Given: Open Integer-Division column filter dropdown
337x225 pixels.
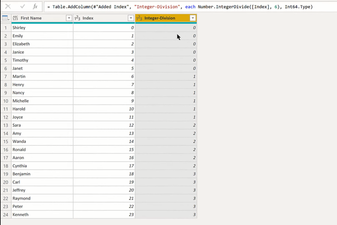Looking at the screenshot, I should [193, 18].
